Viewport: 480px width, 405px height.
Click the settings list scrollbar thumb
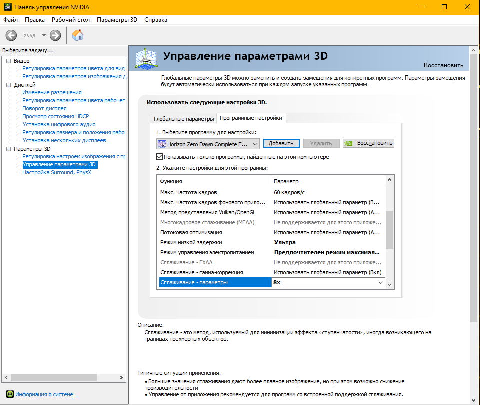pyautogui.click(x=390, y=230)
